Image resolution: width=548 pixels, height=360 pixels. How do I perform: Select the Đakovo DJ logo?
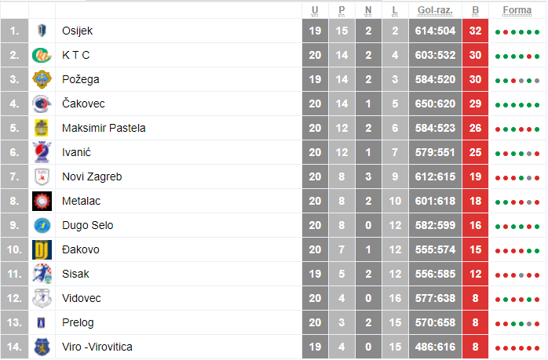point(42,249)
